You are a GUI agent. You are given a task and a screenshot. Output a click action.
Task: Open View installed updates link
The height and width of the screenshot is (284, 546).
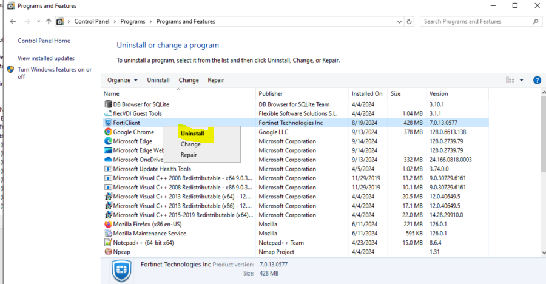click(x=46, y=58)
